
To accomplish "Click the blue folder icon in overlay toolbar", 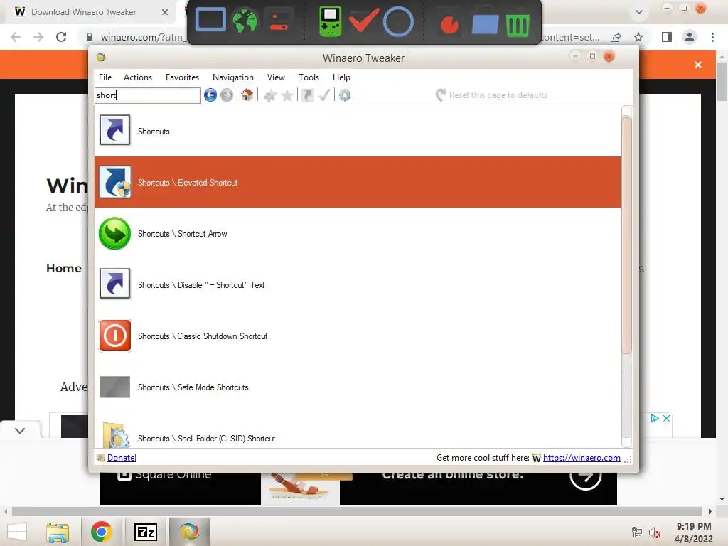I will click(485, 21).
